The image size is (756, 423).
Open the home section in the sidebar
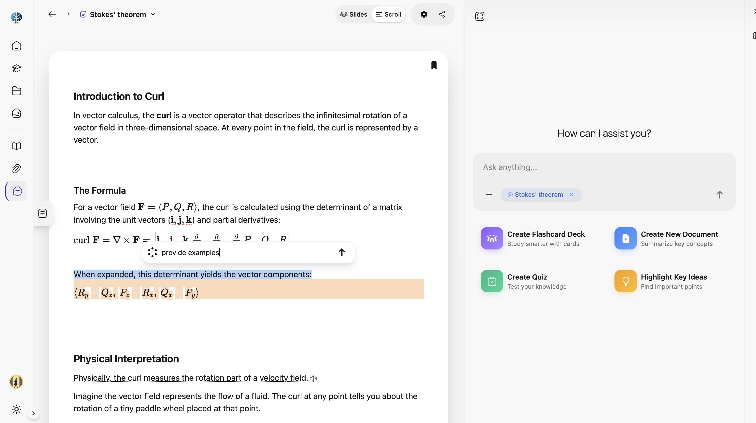click(17, 46)
